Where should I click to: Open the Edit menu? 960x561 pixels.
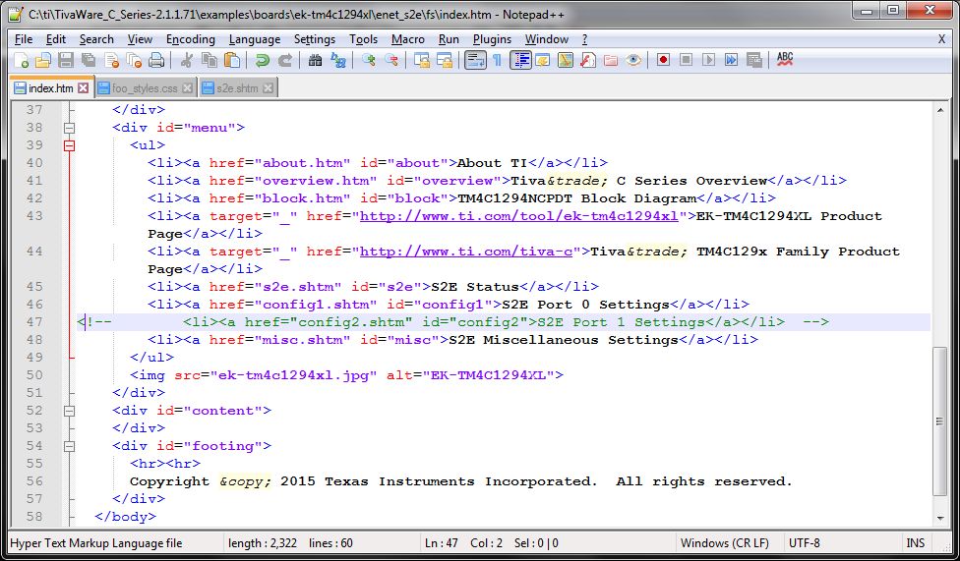click(56, 39)
